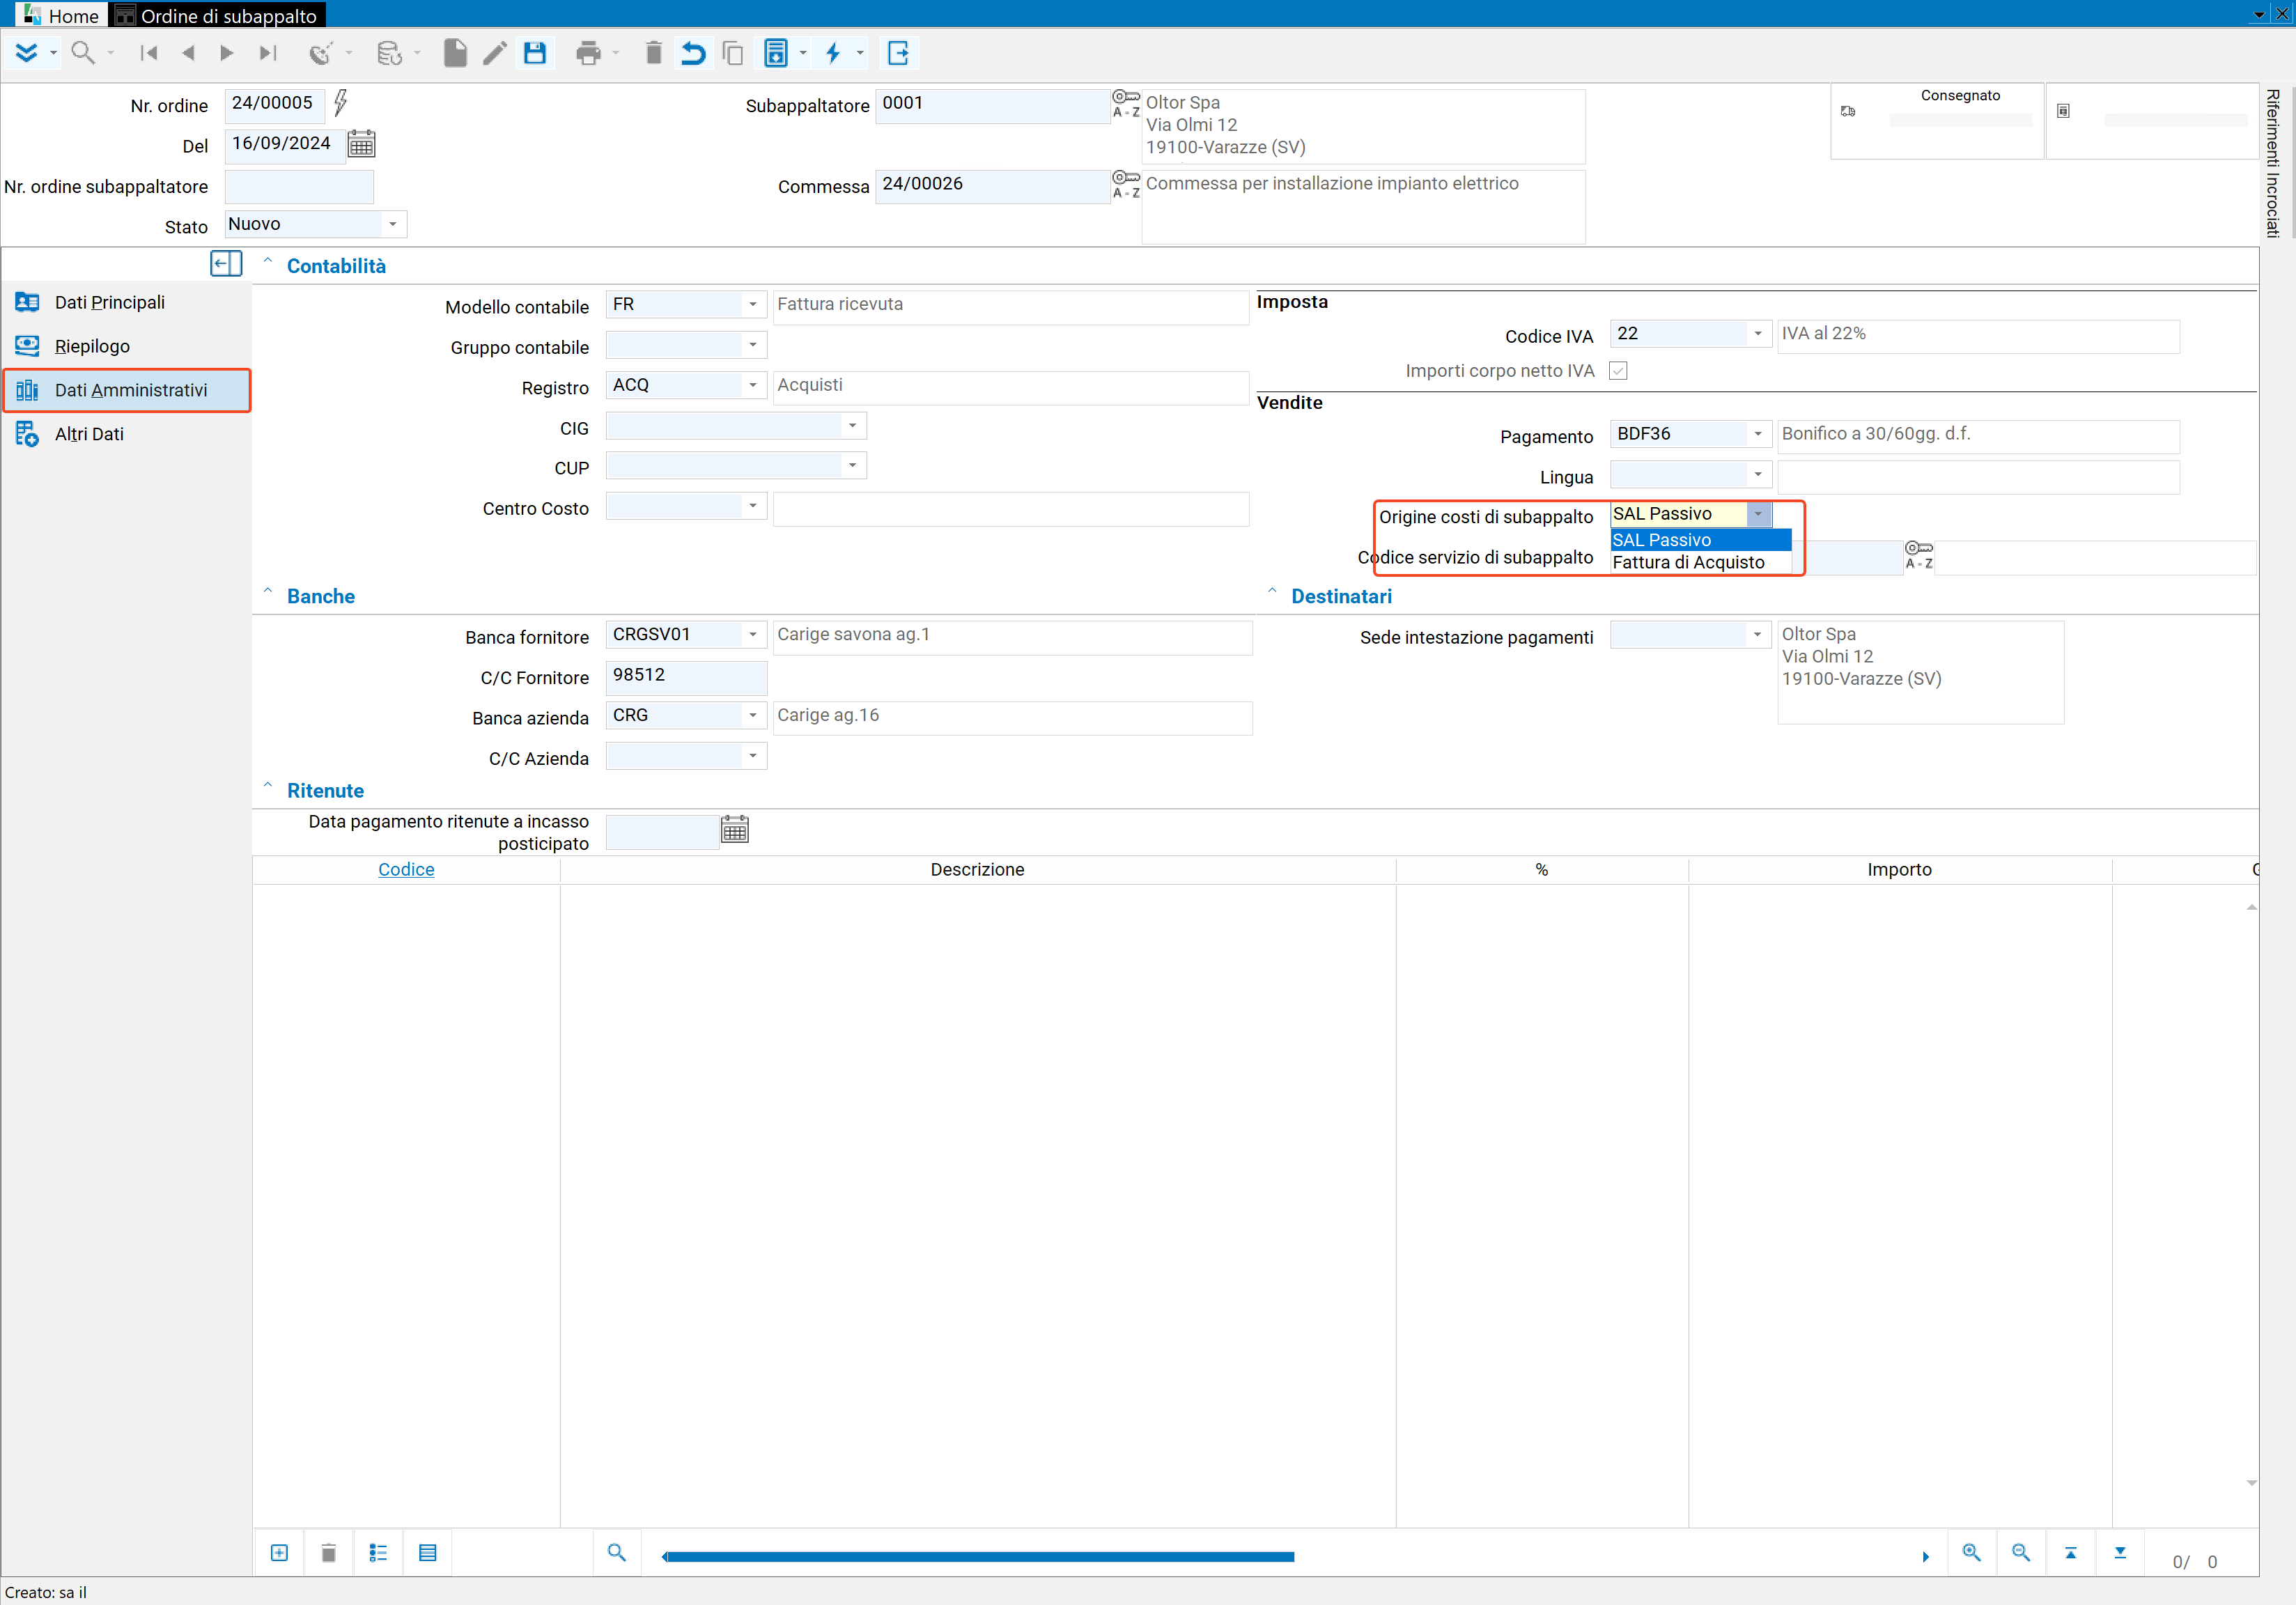Image resolution: width=2296 pixels, height=1605 pixels.
Task: Open Commessa A-Z key lookup
Action: pos(1126,184)
